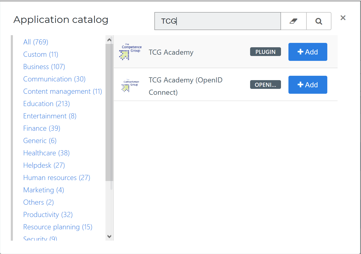Open the Education (213) category

pyautogui.click(x=47, y=104)
